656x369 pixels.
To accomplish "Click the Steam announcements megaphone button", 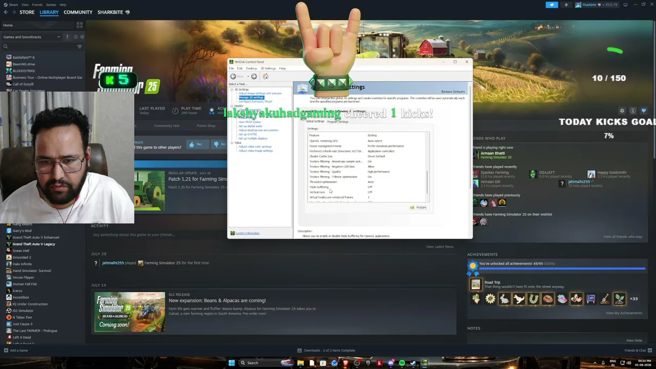I will [552, 5].
